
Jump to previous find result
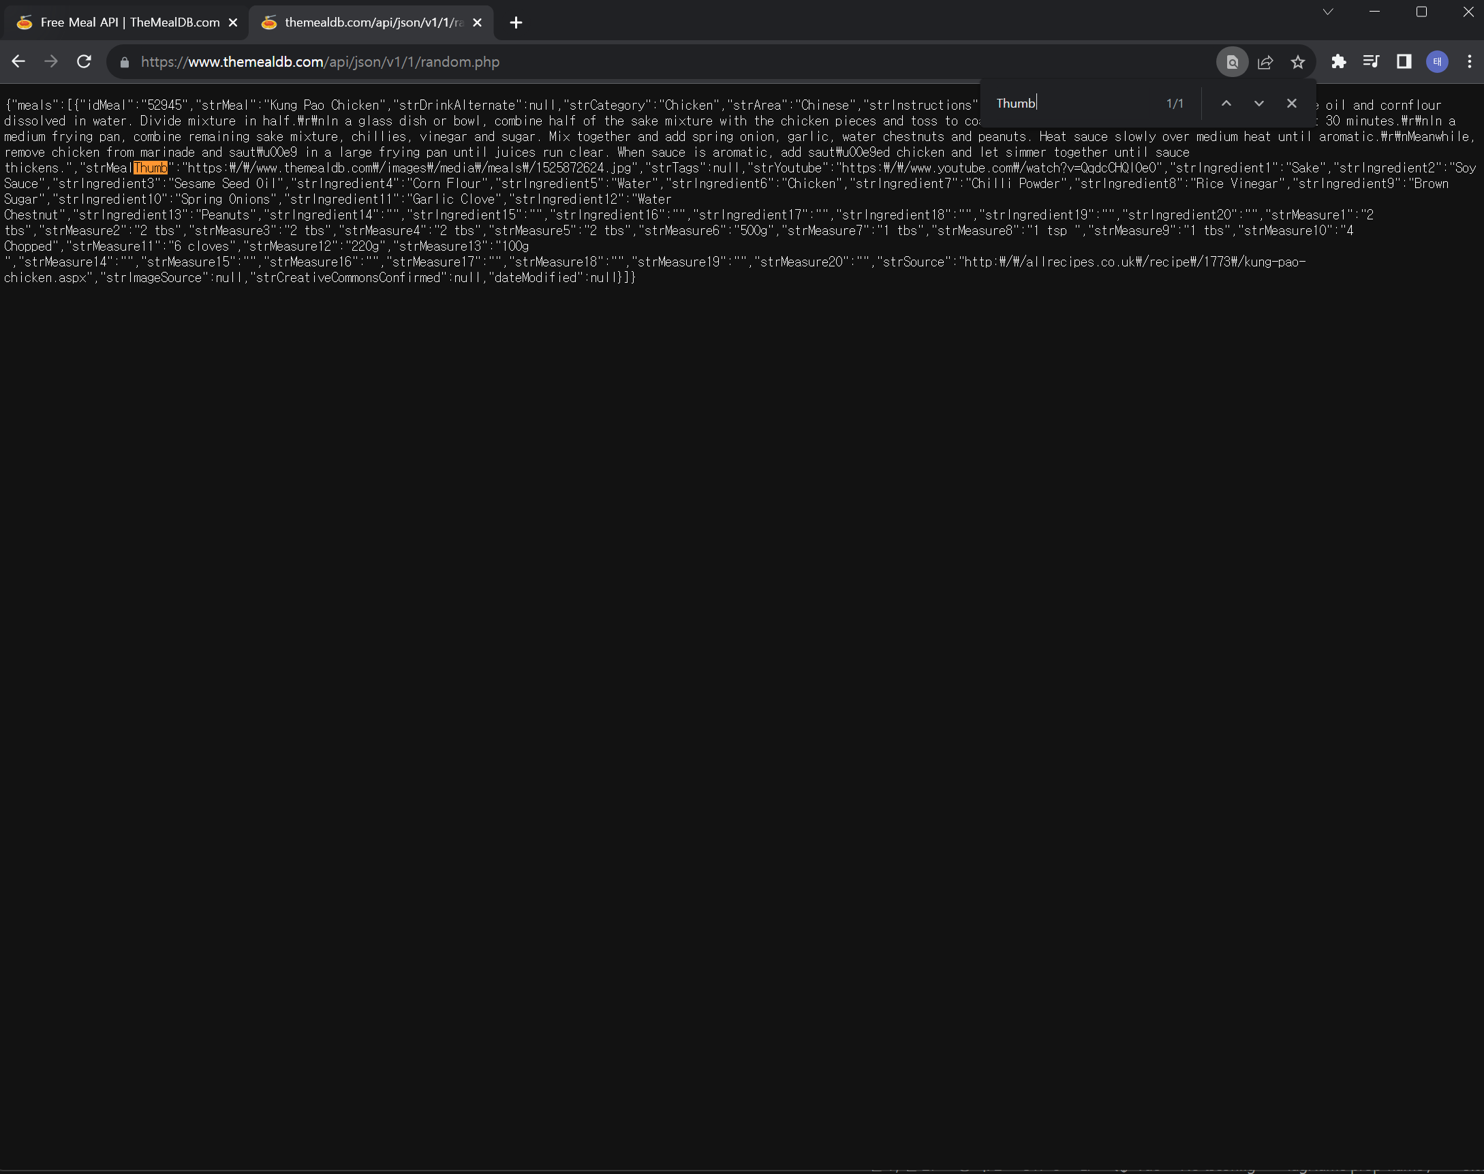pos(1226,103)
